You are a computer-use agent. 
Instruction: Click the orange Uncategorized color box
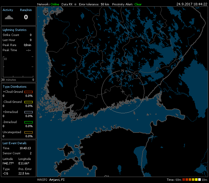(28, 132)
